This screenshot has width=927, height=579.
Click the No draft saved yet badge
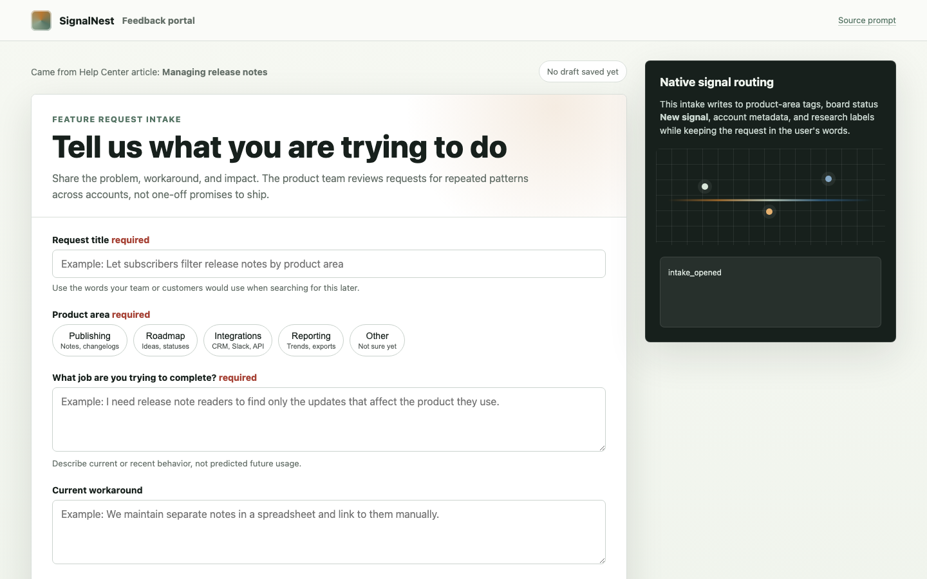583,71
